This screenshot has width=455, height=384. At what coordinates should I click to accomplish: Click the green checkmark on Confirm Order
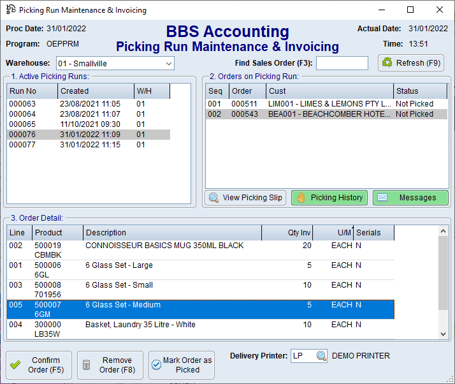[x=15, y=365]
